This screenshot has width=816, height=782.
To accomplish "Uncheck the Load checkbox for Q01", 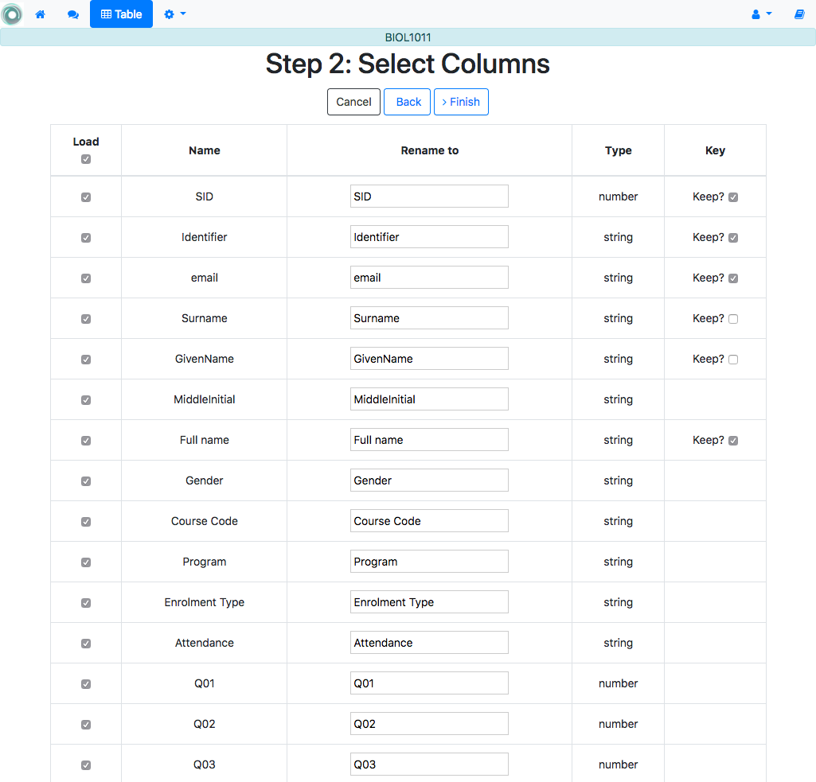I will [x=86, y=683].
